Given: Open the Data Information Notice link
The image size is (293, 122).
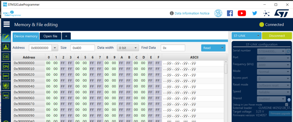Looking at the screenshot, I should click(x=192, y=13).
